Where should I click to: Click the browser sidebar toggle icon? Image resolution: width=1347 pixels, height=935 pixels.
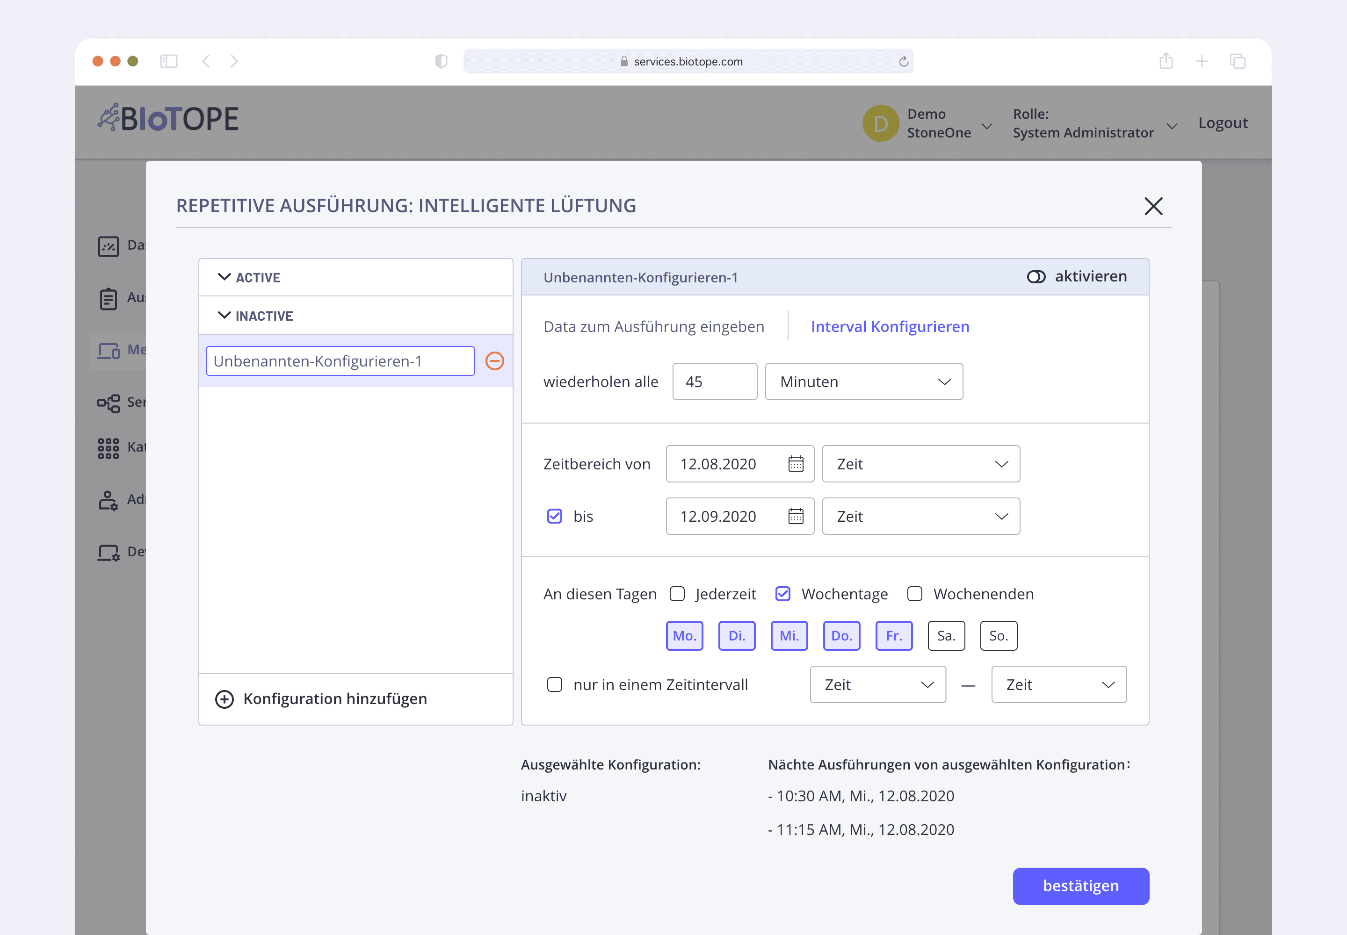coord(169,61)
